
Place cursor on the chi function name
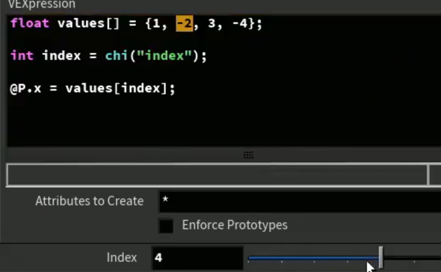click(x=116, y=56)
